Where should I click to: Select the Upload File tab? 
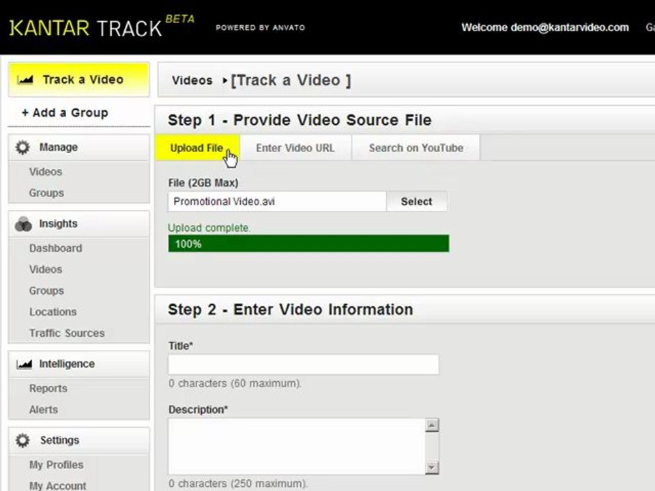click(197, 148)
